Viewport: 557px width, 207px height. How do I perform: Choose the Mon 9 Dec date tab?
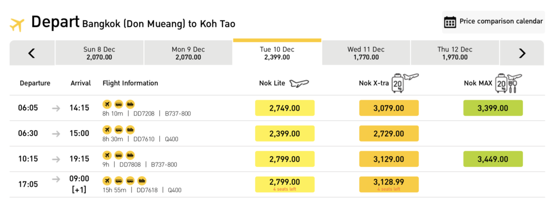coord(188,53)
